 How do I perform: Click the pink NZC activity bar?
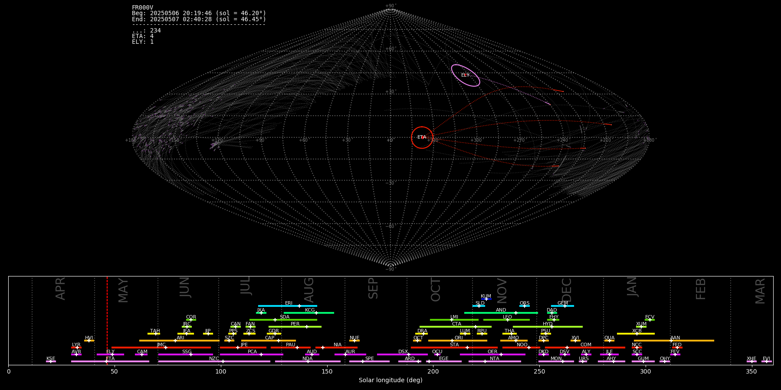click(x=214, y=361)
